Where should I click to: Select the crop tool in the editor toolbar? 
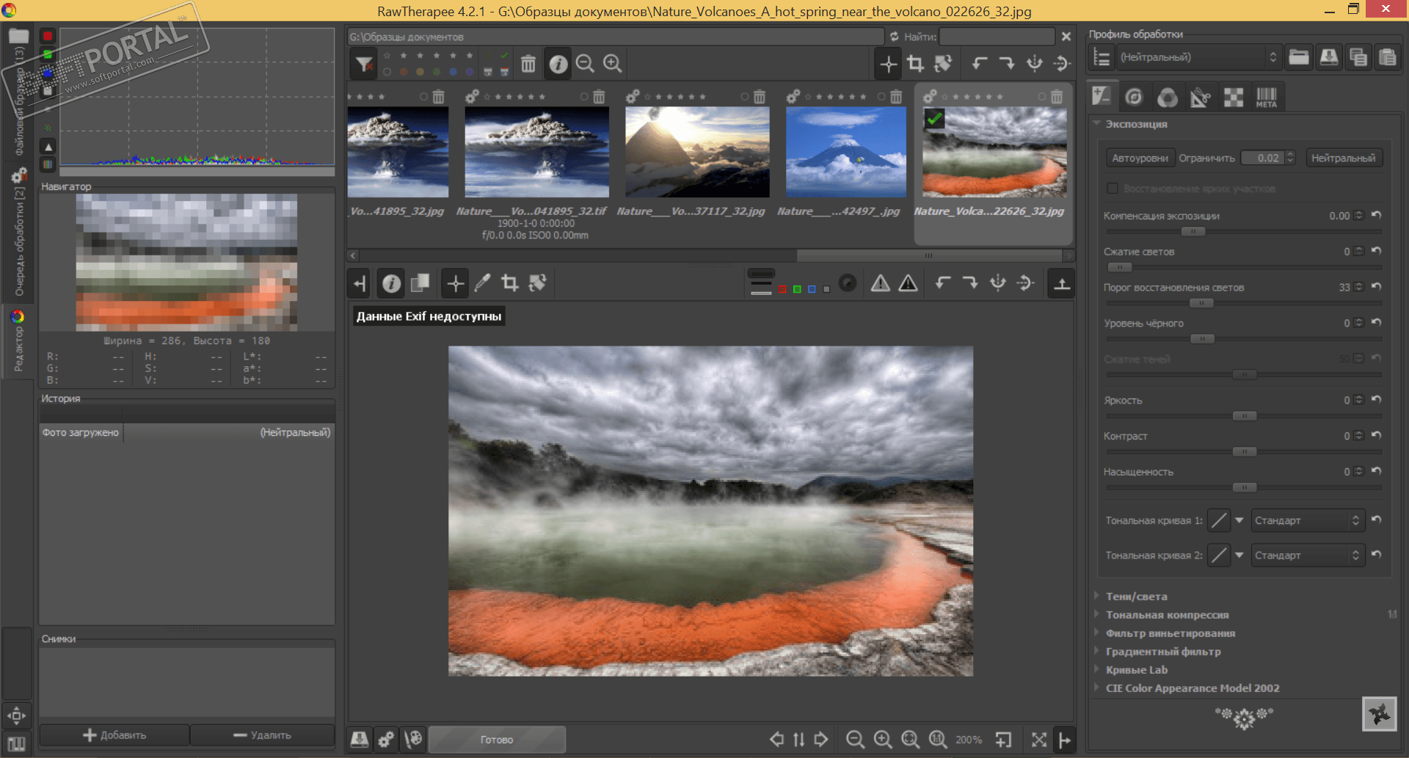coord(510,283)
